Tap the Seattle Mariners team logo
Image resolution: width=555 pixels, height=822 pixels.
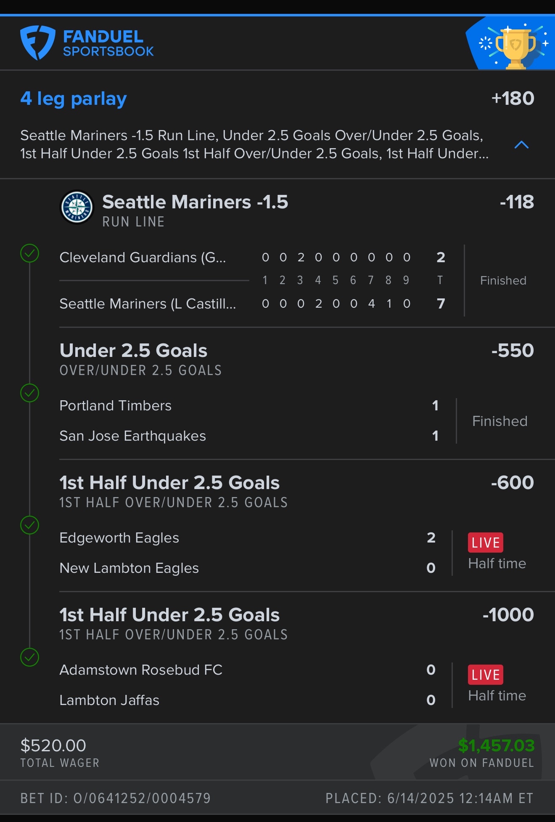click(x=77, y=207)
